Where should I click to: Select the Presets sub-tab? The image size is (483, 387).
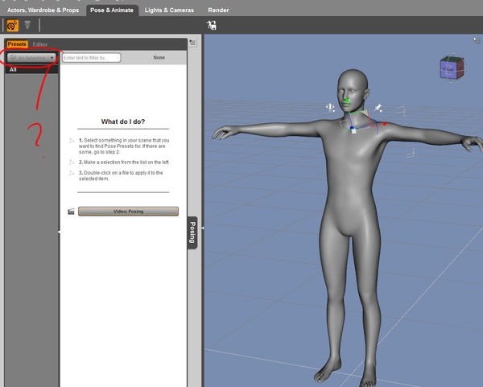17,44
